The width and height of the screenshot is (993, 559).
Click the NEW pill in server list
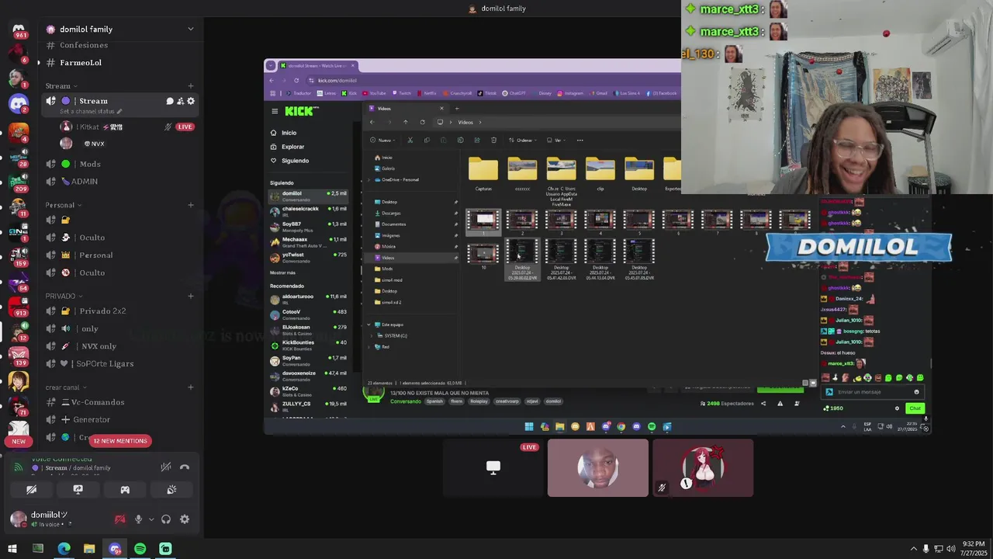point(19,441)
